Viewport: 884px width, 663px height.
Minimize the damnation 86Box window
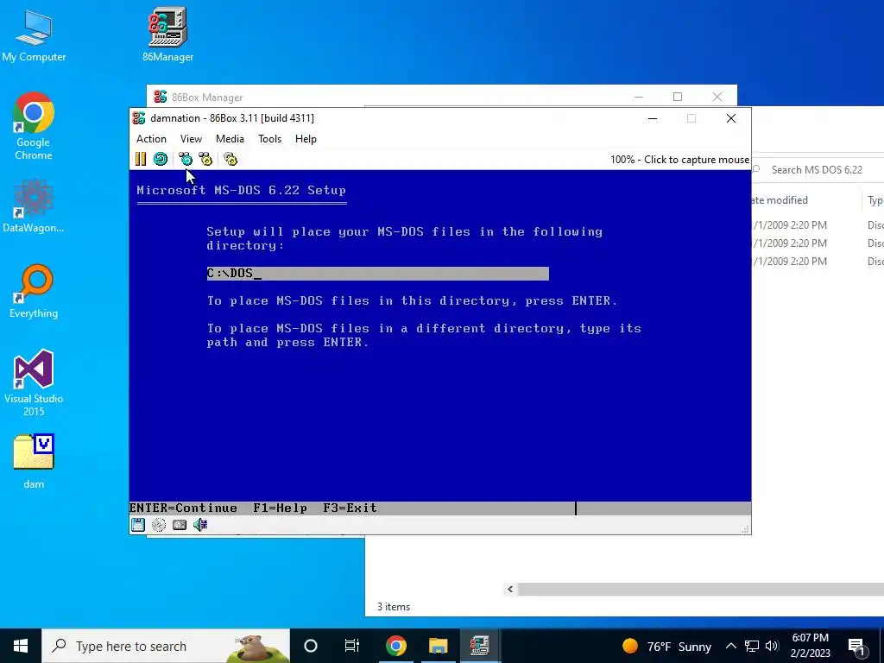[653, 118]
